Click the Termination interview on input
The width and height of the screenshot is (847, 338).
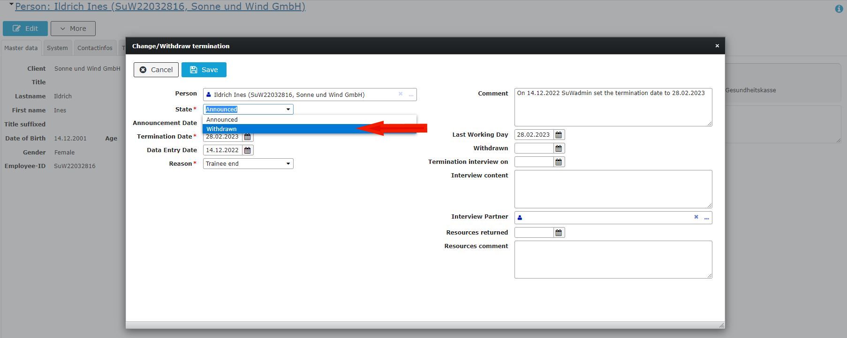pyautogui.click(x=534, y=162)
